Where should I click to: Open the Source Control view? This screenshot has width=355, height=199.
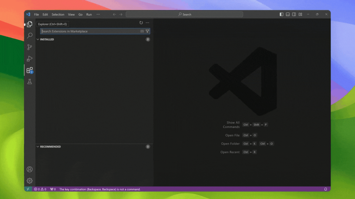(x=29, y=47)
